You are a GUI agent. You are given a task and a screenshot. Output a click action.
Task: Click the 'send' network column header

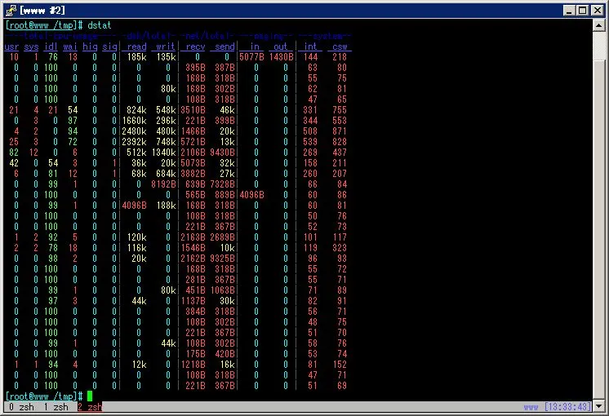[224, 46]
